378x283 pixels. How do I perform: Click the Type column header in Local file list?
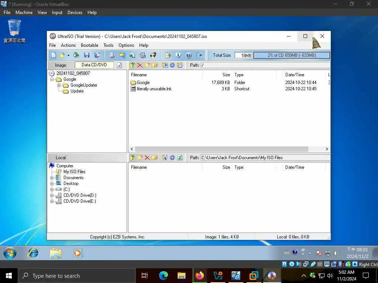click(x=254, y=167)
